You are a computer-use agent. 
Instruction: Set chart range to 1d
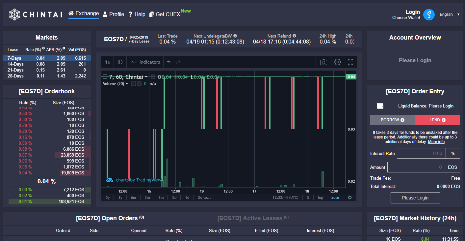(187, 197)
